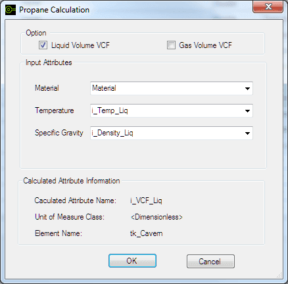Image resolution: width=288 pixels, height=284 pixels.
Task: Click the Gas Volume VCF label
Action: [205, 45]
